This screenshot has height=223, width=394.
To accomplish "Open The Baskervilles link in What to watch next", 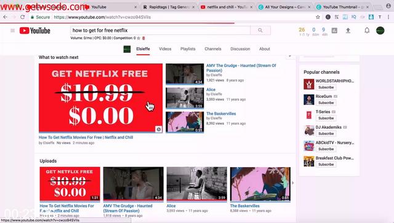I will [221, 114].
